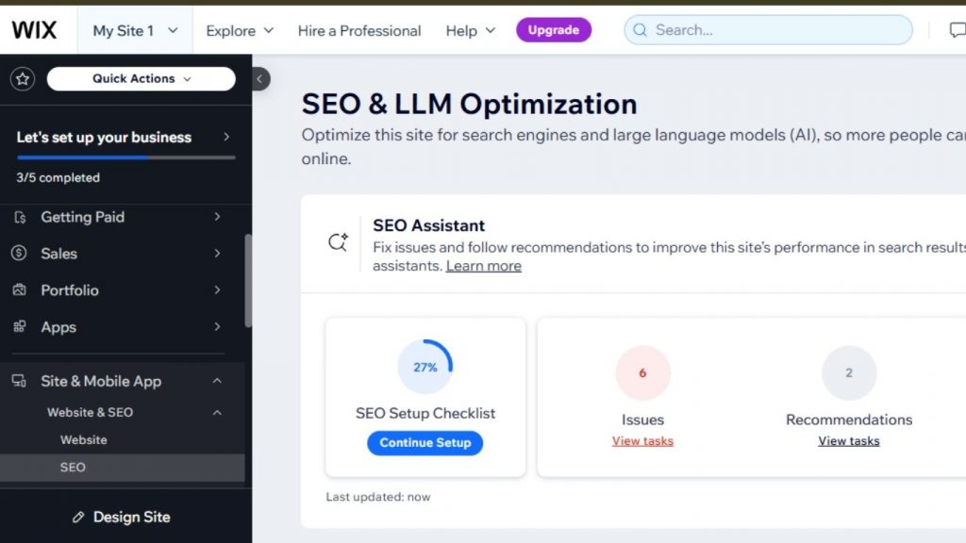Select the star icon above the sidebar
This screenshot has width=966, height=543.
tap(23, 78)
